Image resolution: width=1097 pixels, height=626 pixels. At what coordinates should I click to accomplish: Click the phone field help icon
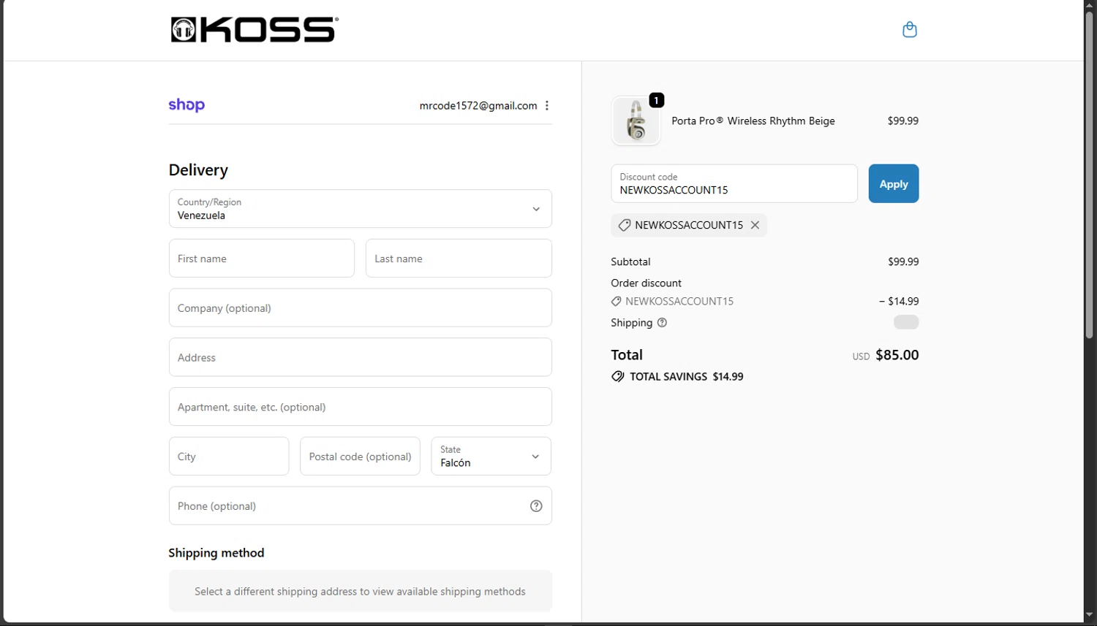point(536,506)
